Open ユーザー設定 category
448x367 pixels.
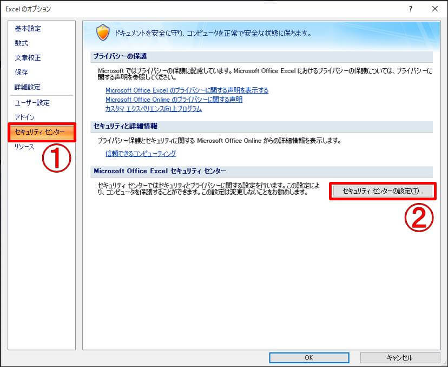point(32,103)
